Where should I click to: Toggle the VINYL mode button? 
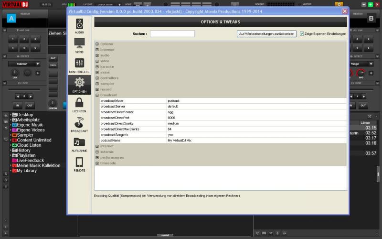53,65
